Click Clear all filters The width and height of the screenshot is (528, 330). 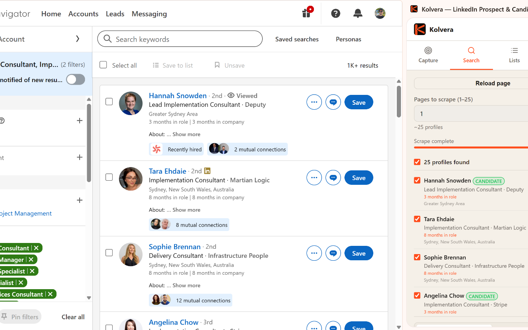[73, 317]
